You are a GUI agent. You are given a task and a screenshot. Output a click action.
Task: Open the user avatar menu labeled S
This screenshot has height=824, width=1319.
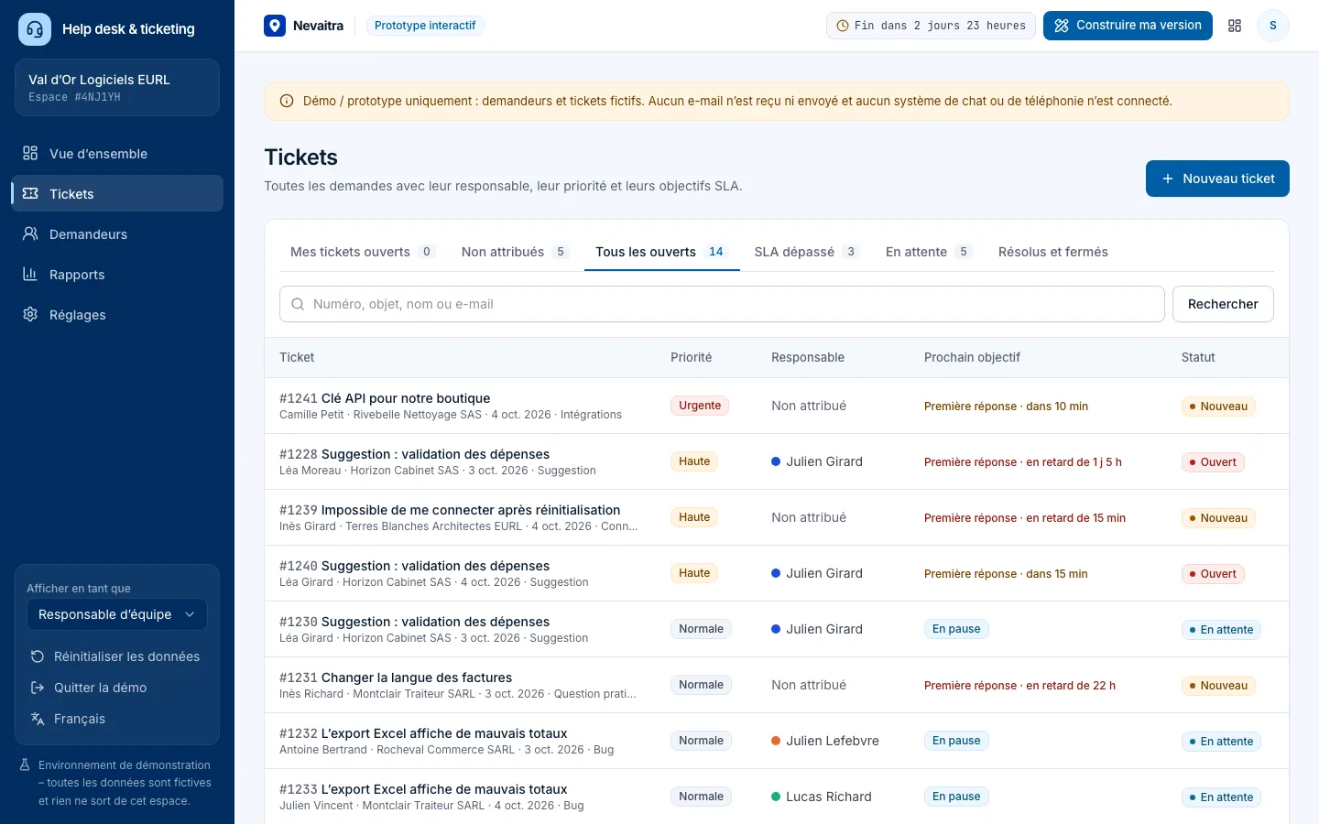1273,26
